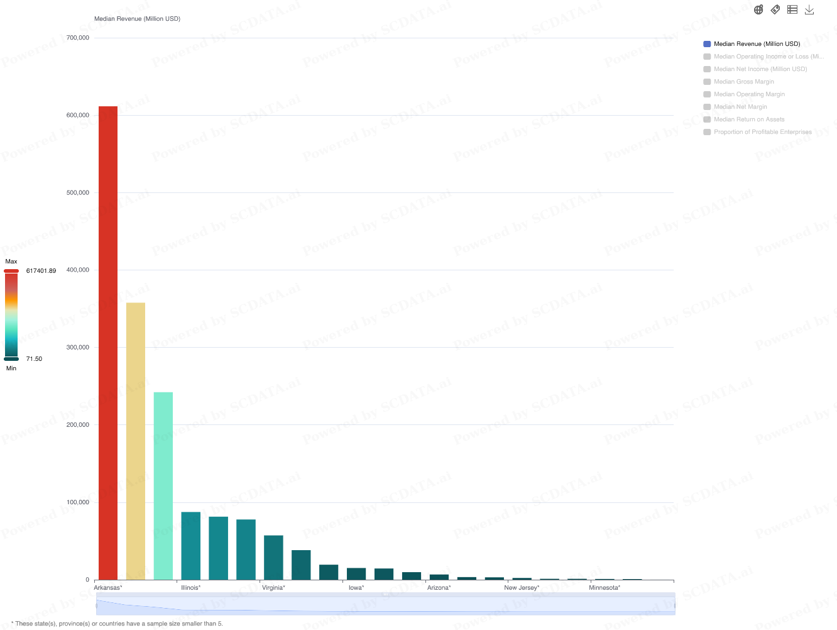Click the globe region-switch icon
837x630 pixels.
[758, 9]
